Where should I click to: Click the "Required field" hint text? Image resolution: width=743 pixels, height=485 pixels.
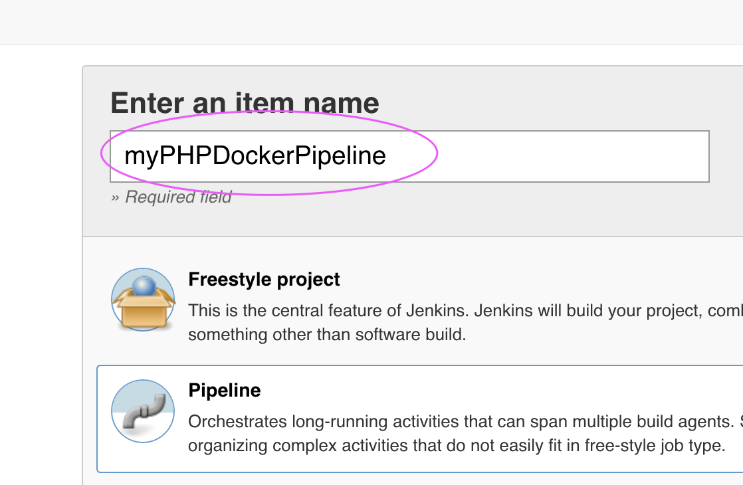click(171, 197)
